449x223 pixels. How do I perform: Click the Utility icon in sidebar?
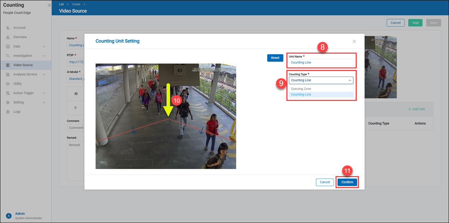8,84
